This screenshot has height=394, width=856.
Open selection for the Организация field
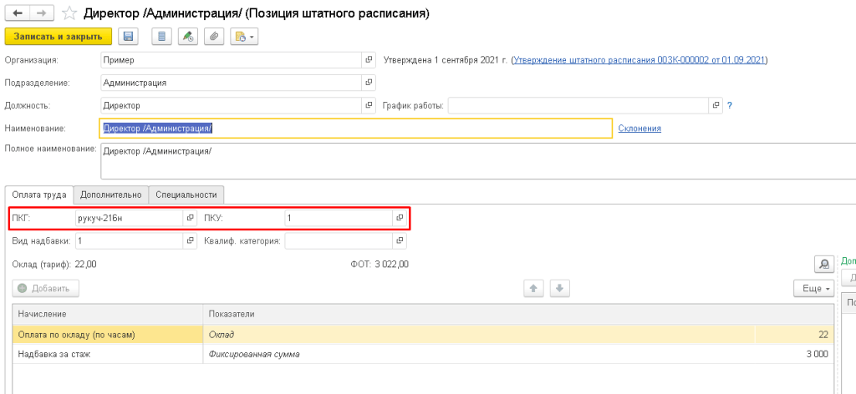click(369, 60)
